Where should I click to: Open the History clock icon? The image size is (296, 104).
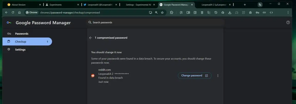coord(216,12)
